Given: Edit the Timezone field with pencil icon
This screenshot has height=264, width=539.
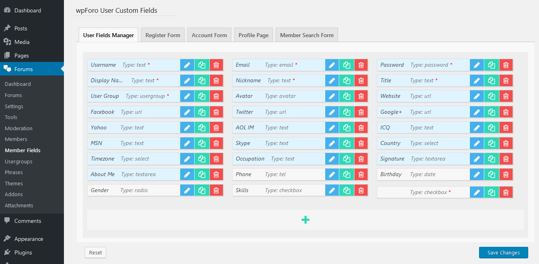Looking at the screenshot, I should pos(187,159).
